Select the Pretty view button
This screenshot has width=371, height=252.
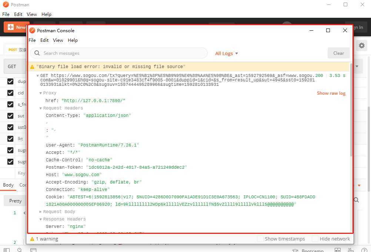coord(16,201)
